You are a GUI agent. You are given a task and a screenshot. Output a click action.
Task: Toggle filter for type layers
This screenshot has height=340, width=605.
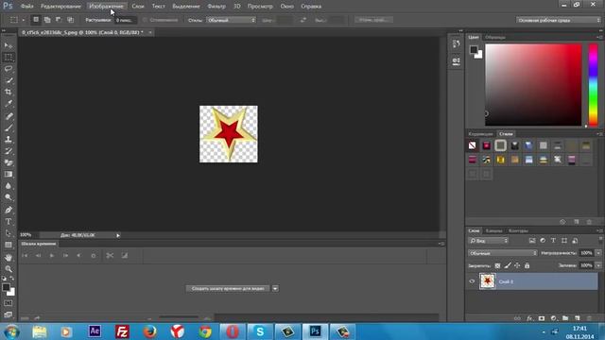click(553, 241)
